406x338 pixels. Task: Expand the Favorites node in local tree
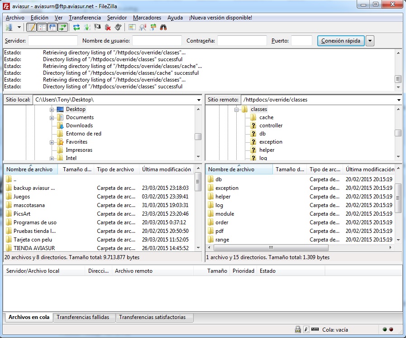(52, 142)
